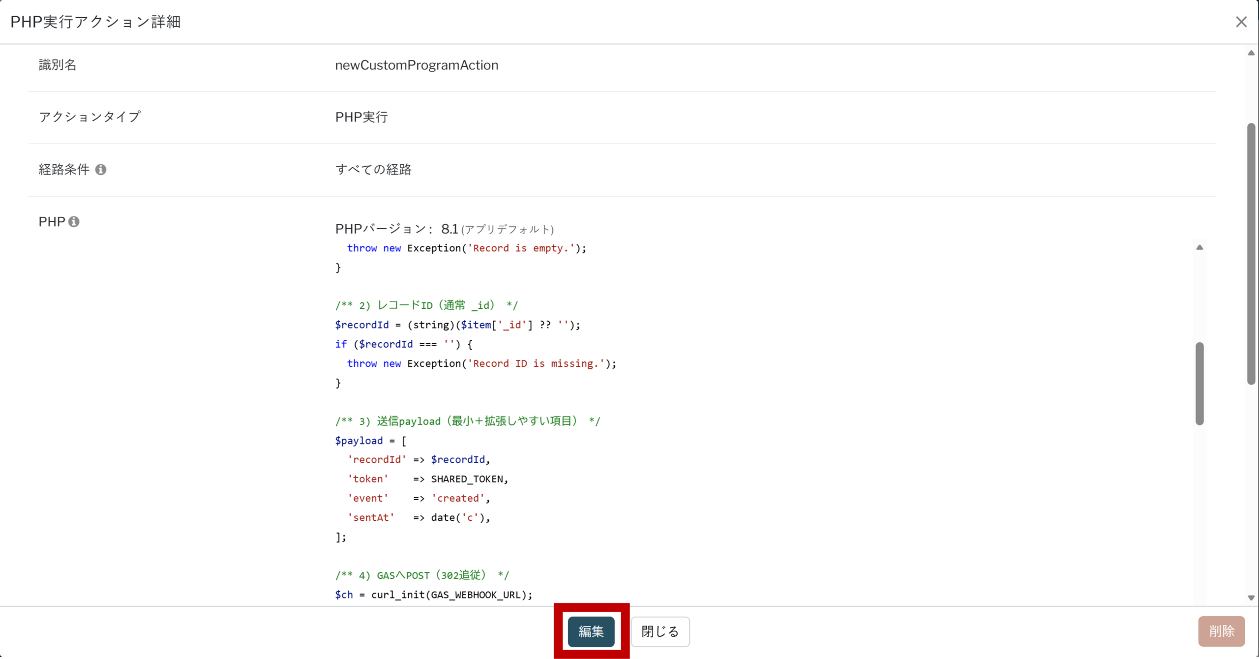Click the dialog scrollbar up arrow

[x=1251, y=53]
